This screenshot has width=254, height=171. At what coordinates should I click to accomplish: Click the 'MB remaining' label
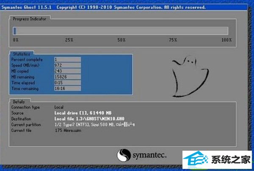point(23,77)
